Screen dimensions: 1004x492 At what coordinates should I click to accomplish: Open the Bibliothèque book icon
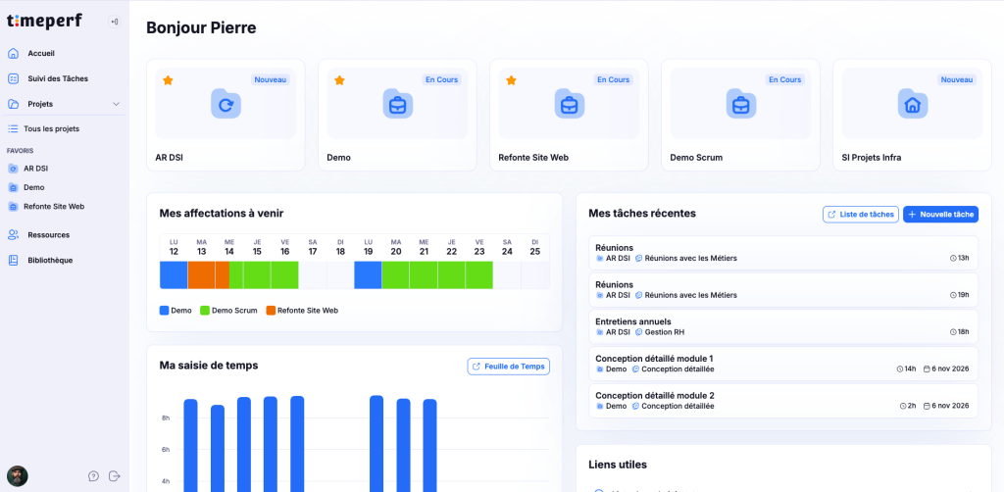click(13, 261)
